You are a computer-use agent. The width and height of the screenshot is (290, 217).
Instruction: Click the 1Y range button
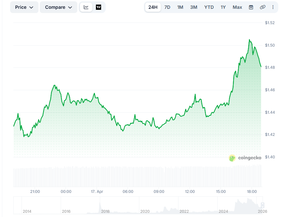(223, 7)
